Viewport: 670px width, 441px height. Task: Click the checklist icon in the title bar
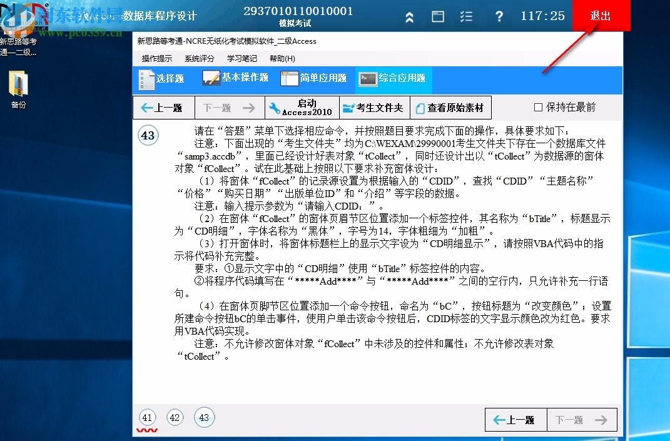[466, 16]
